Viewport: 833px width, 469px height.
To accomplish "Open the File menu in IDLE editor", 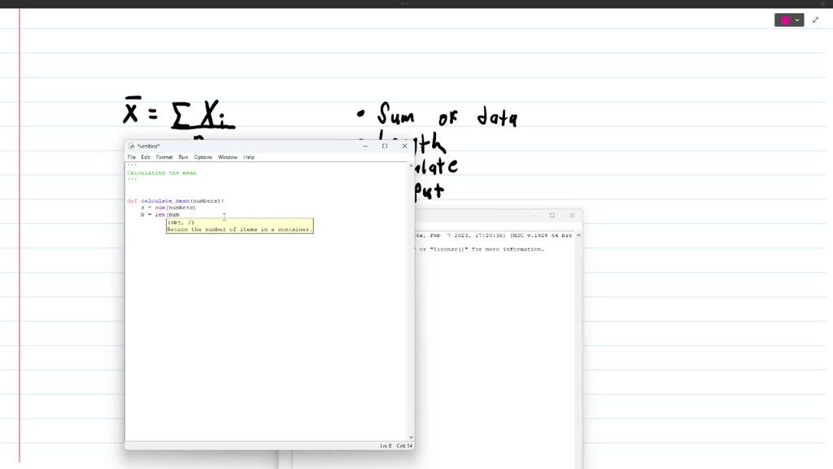I will pyautogui.click(x=131, y=157).
